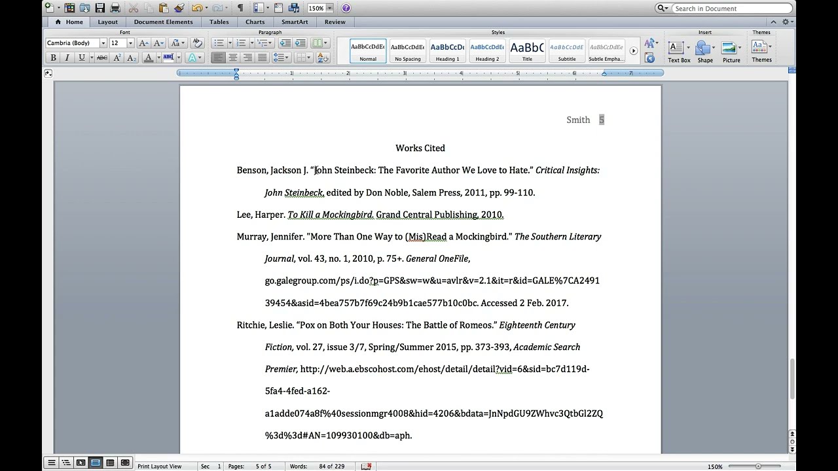Activate the Format Painter brush
The image size is (838, 471).
click(179, 8)
